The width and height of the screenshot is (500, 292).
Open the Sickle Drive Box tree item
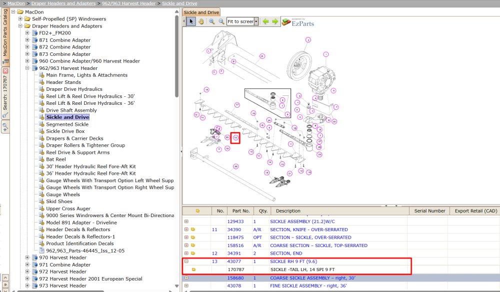[x=65, y=131]
